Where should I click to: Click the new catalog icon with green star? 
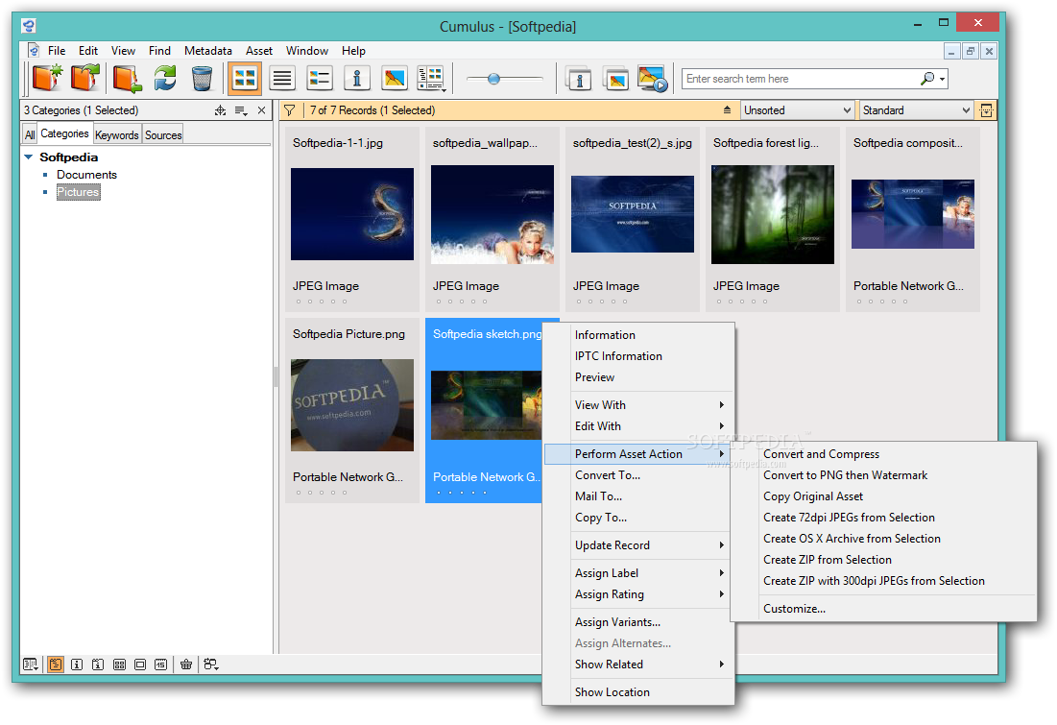(x=47, y=78)
